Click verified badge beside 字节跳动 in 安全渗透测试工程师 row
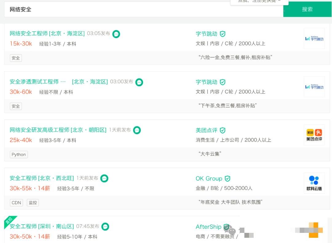The height and width of the screenshot is (243, 332). [223, 82]
